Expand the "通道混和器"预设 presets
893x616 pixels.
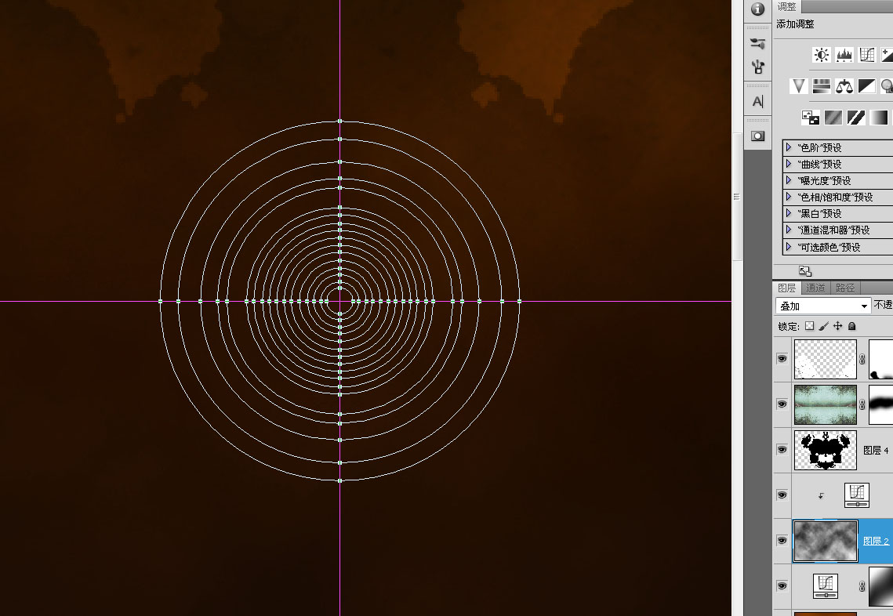coord(789,230)
